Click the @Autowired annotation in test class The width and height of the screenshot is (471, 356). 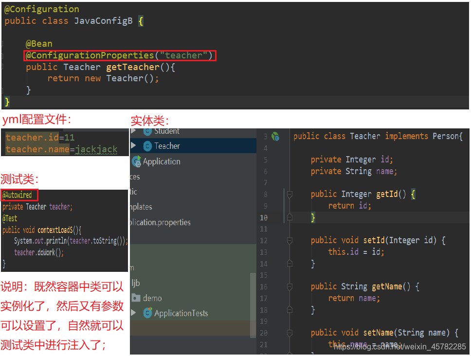[17, 195]
